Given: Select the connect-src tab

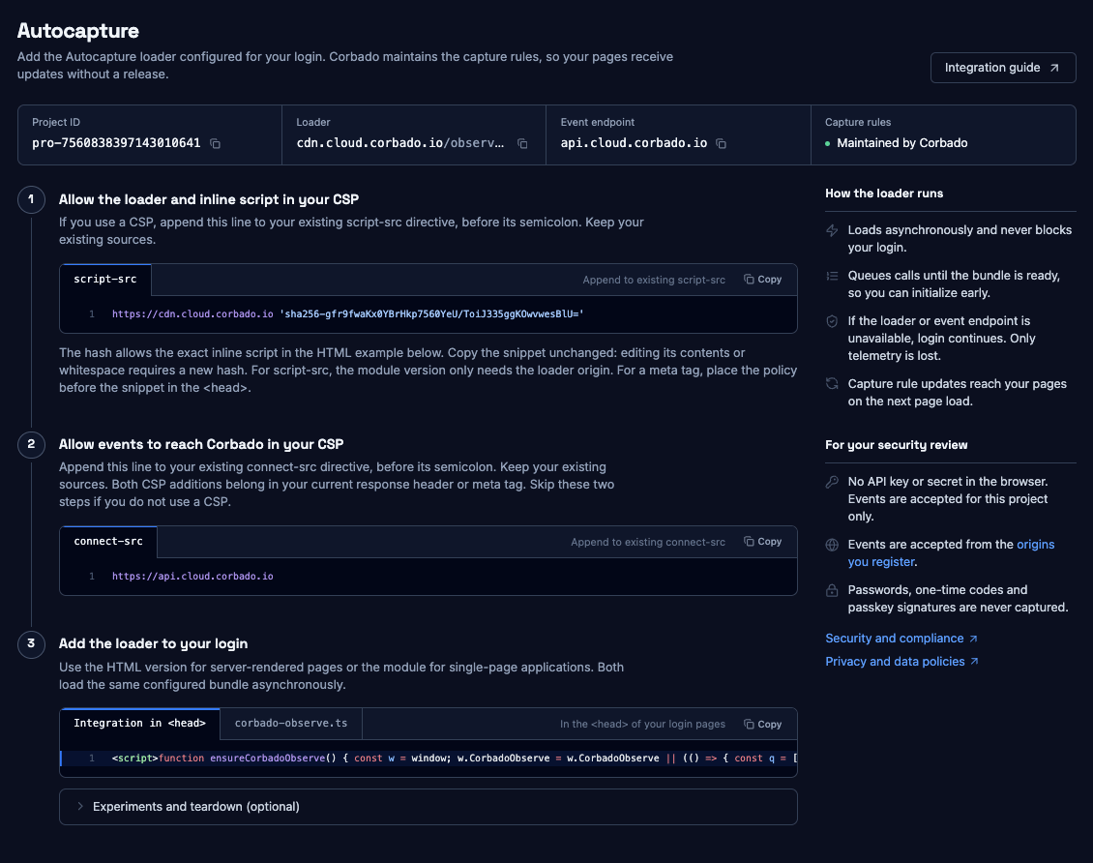Looking at the screenshot, I should pos(108,542).
